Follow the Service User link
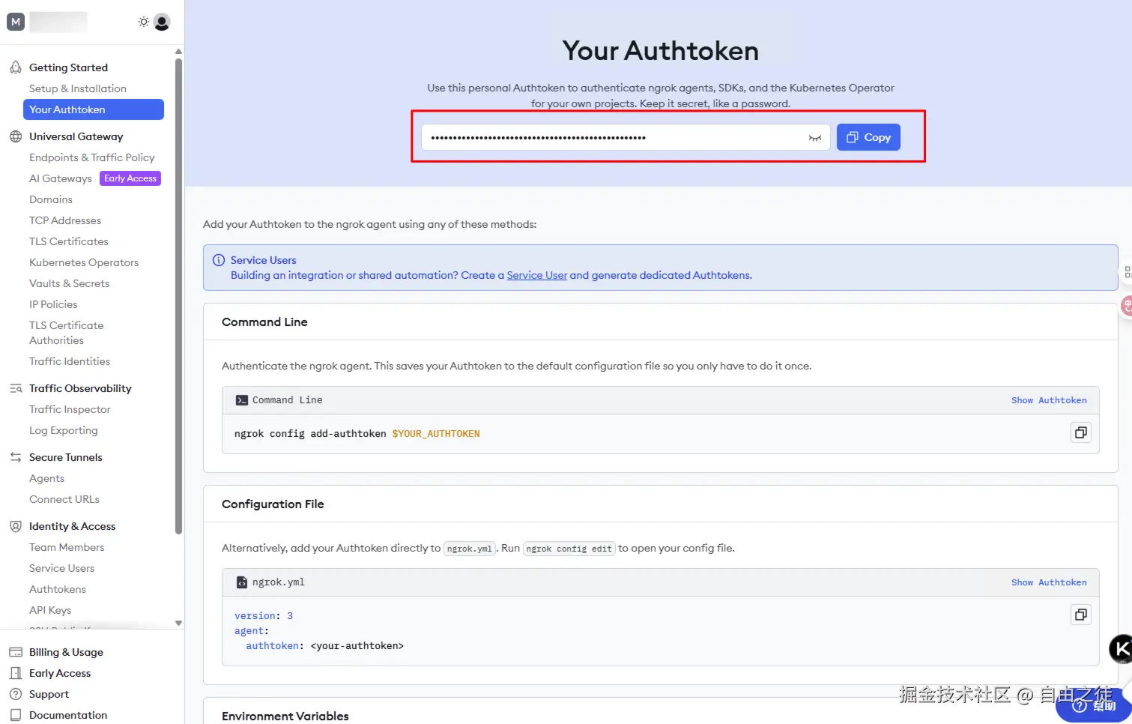Screen dimensions: 1132x724 click(x=536, y=275)
